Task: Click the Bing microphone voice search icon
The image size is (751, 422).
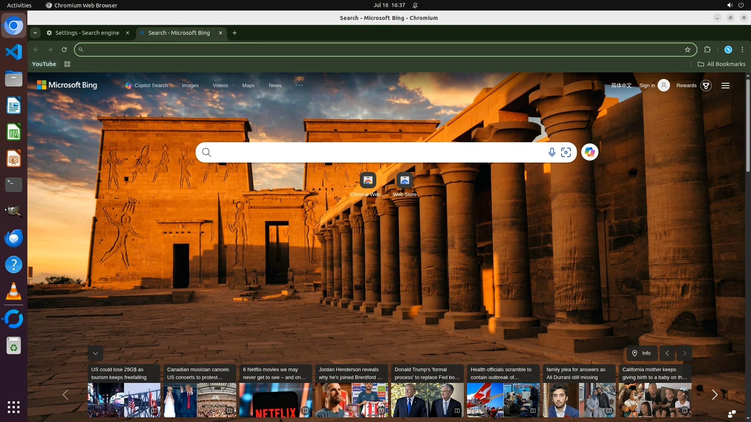Action: point(552,152)
